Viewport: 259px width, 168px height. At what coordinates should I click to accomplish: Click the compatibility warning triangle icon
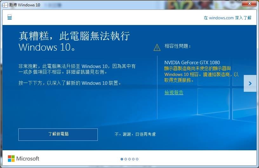pyautogui.click(x=157, y=47)
